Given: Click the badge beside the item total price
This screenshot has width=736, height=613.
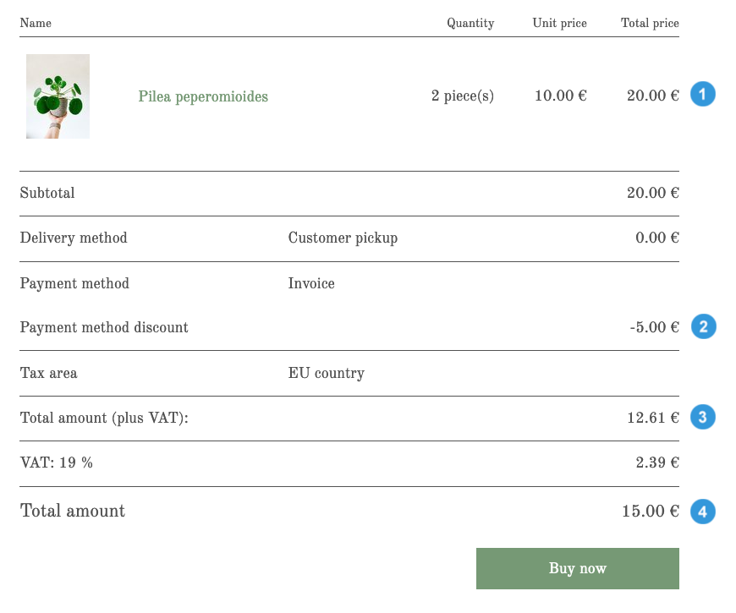Looking at the screenshot, I should 702,94.
